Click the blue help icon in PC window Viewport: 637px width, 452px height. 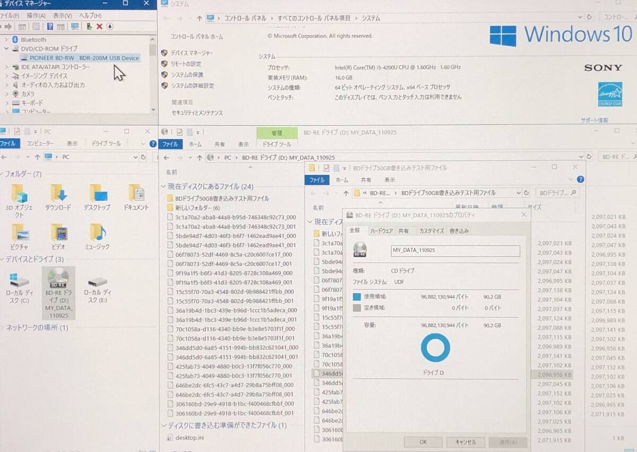coord(153,143)
